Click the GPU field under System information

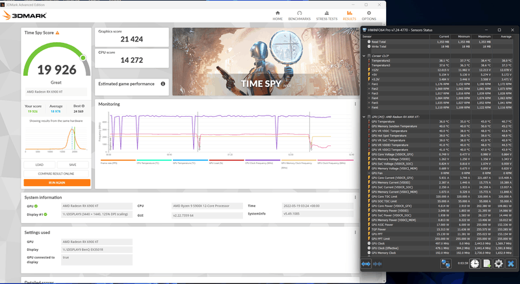pos(96,206)
